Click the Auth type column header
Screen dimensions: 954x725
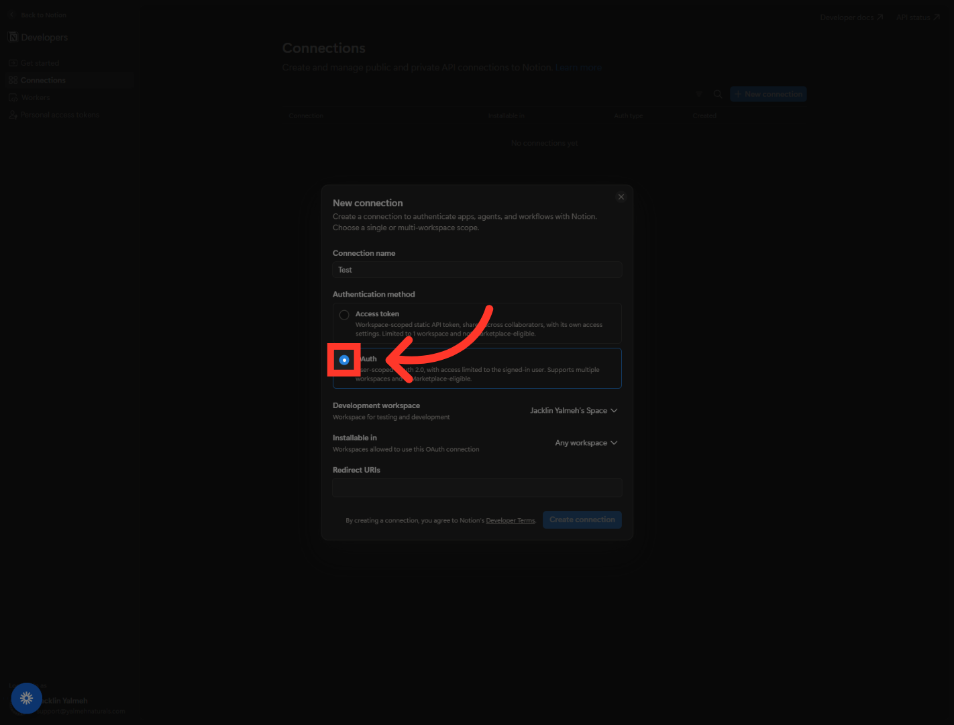[x=629, y=116]
